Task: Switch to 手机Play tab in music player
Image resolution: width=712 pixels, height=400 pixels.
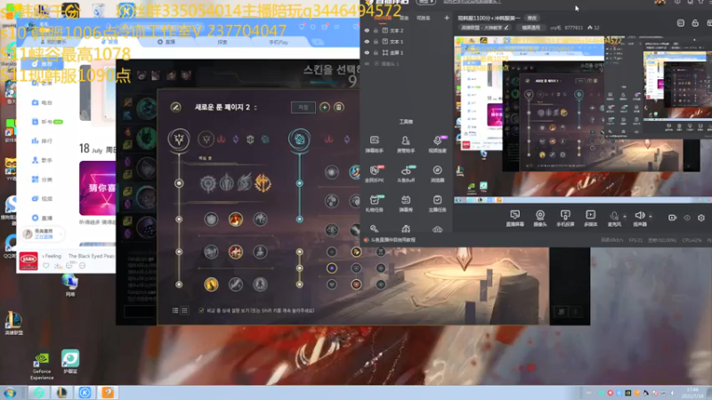Action: pos(279,42)
